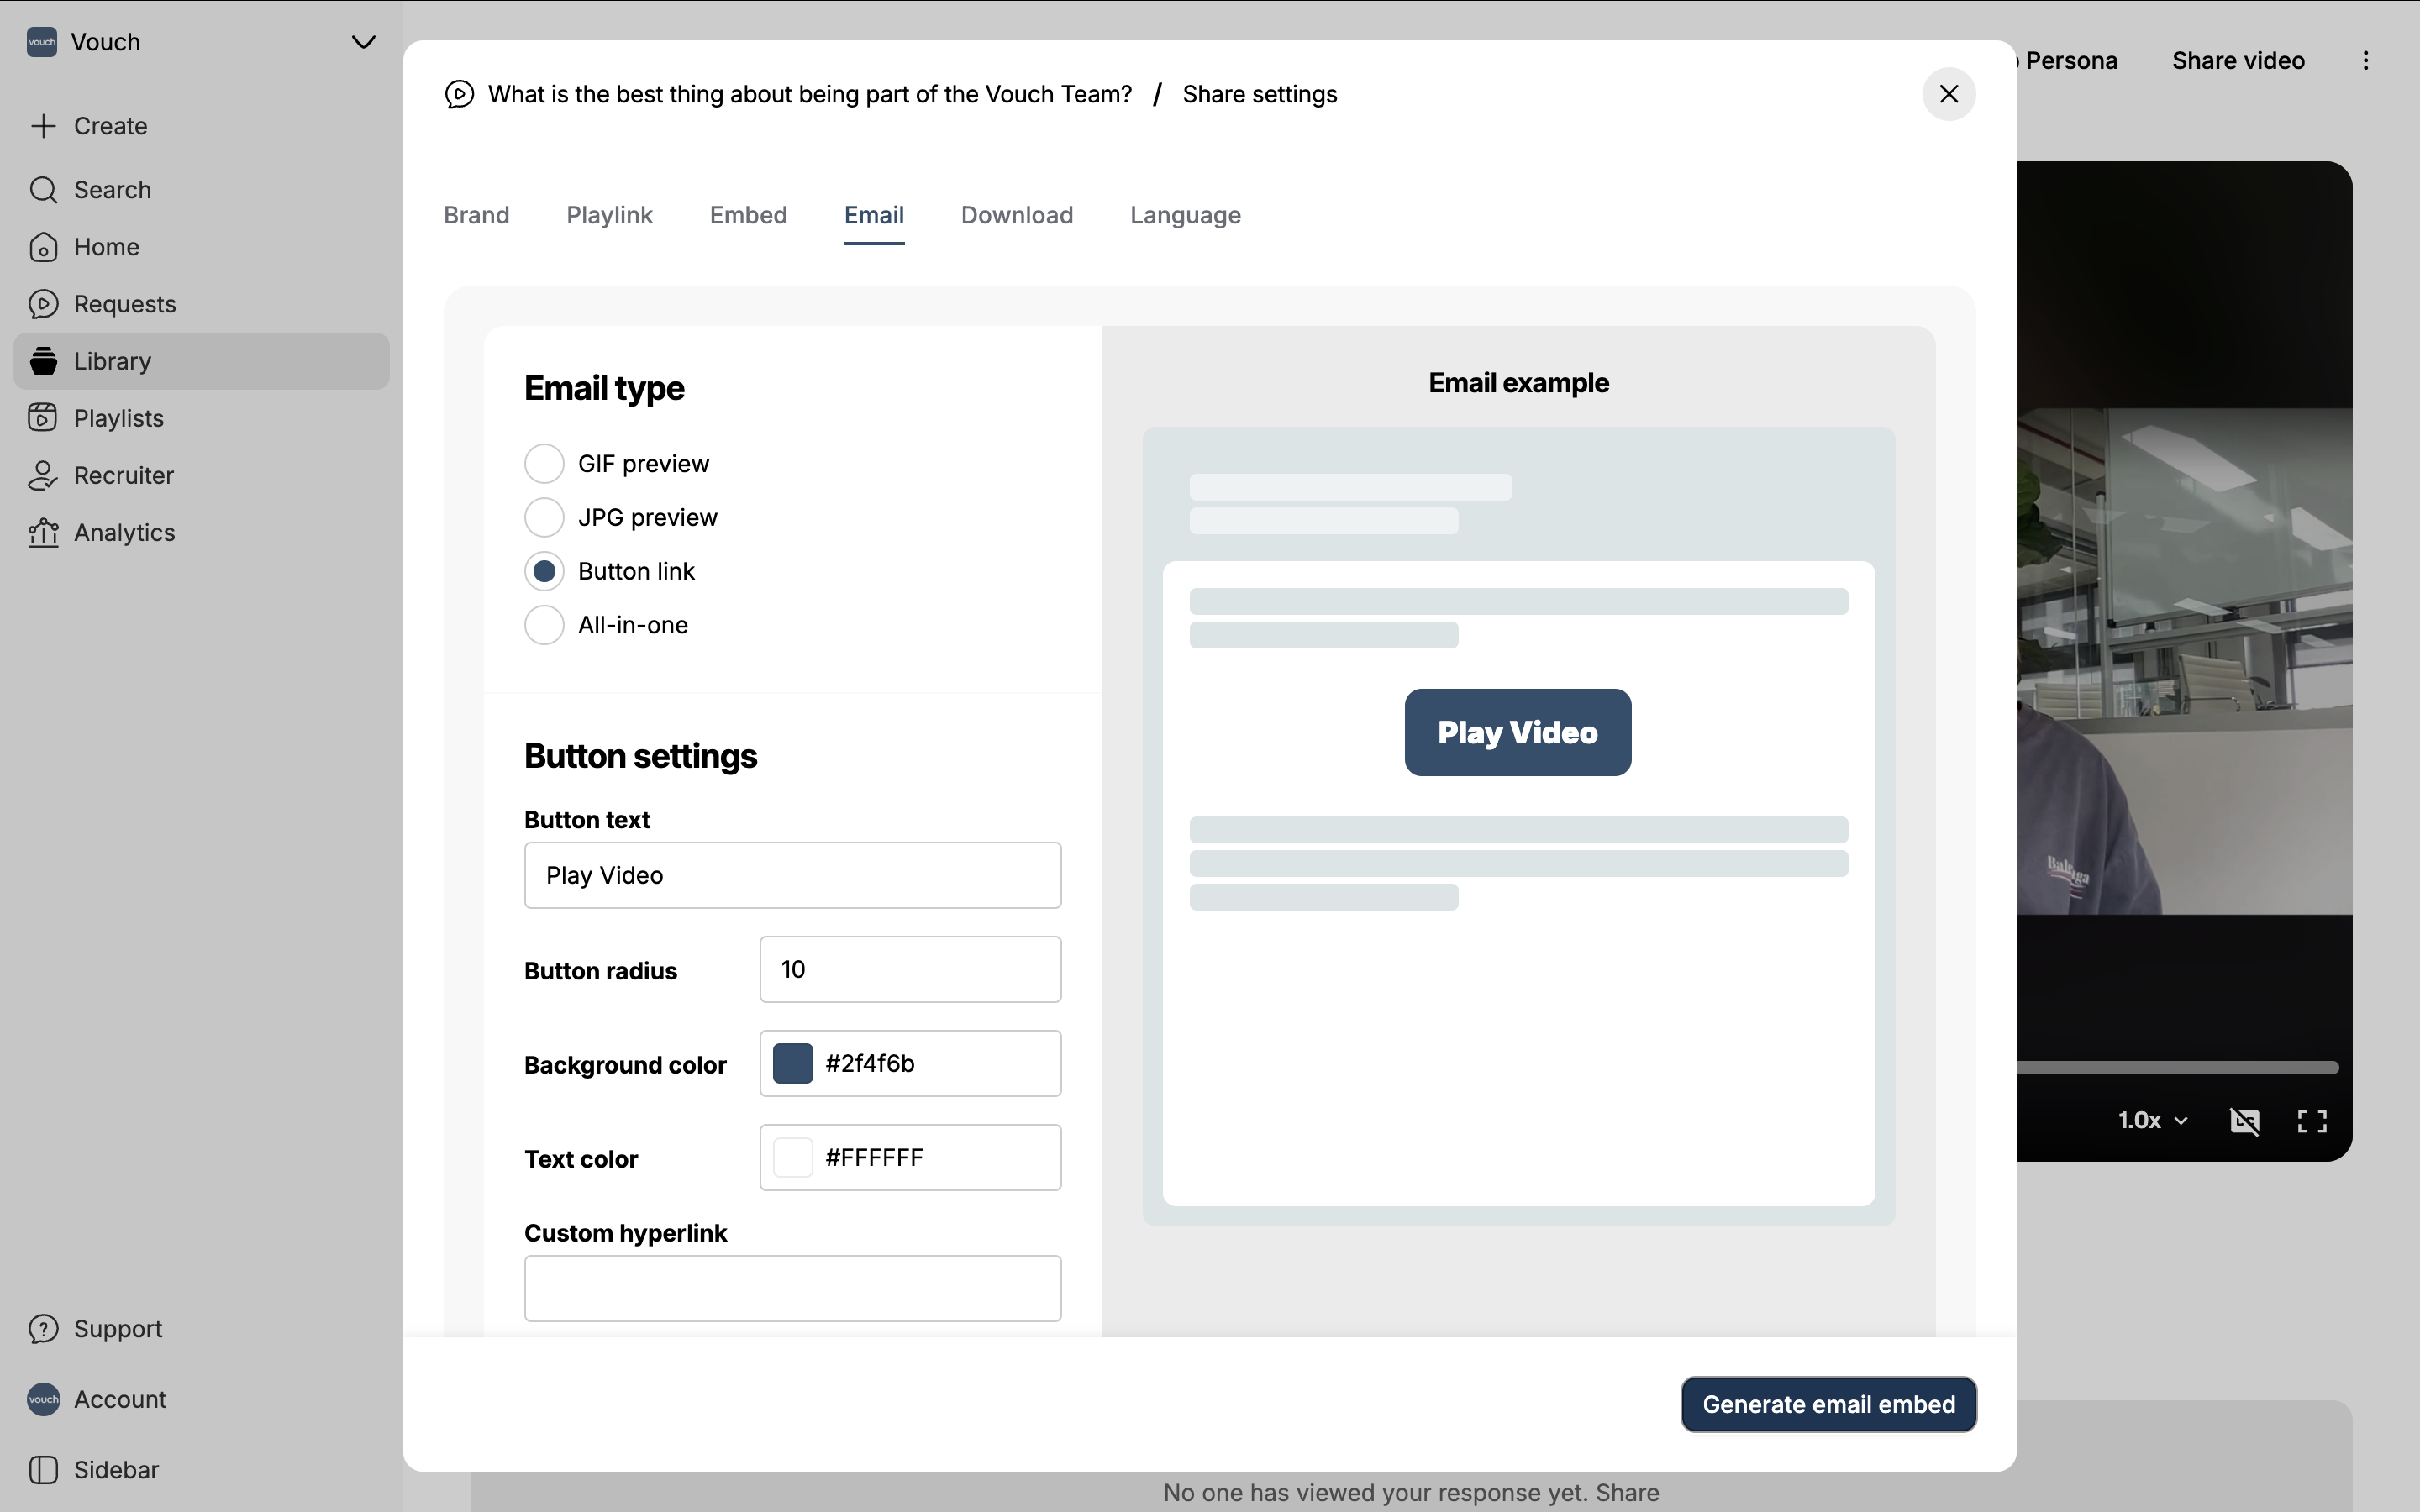Open the Text color white swatch
This screenshot has height=1512, width=2420.
point(793,1157)
